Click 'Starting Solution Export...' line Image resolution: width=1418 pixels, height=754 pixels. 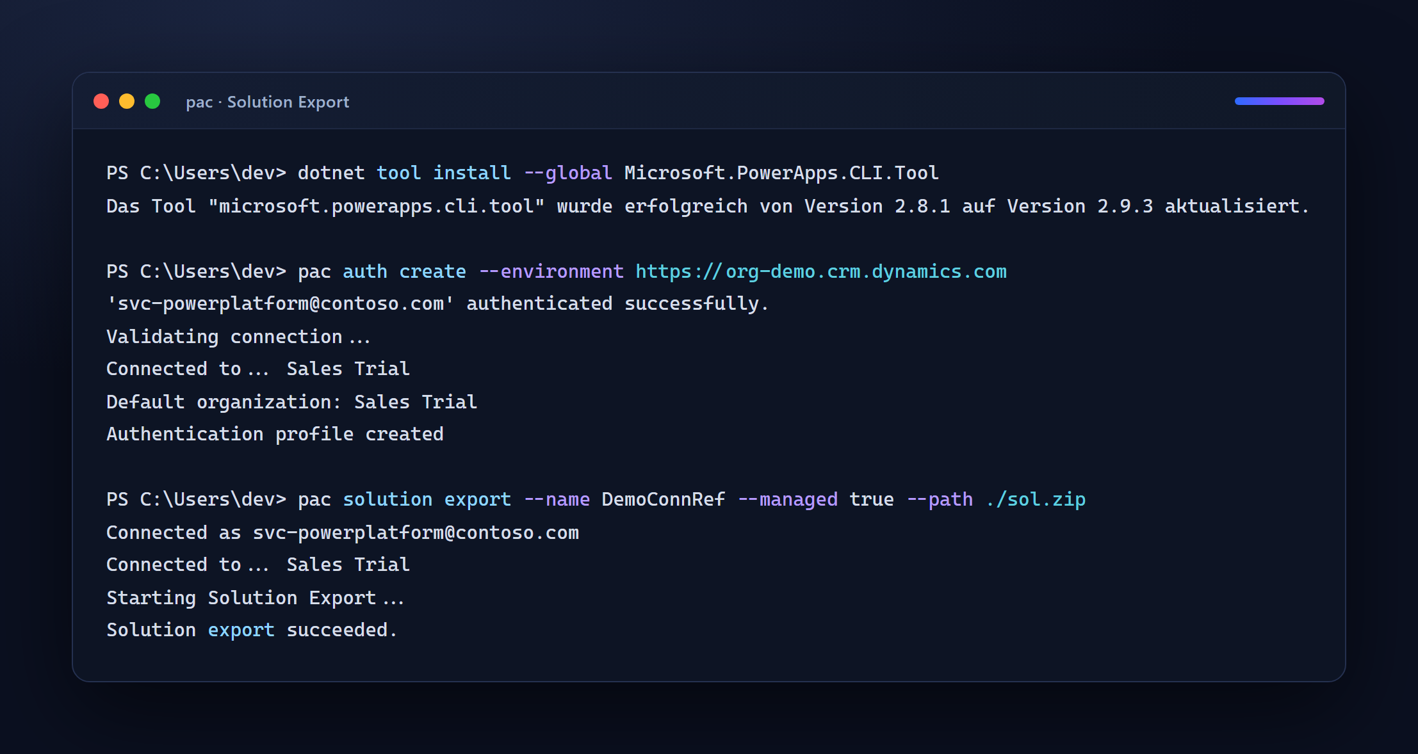click(256, 598)
